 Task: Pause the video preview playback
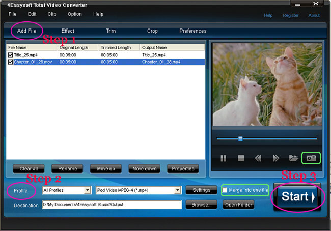223,158
